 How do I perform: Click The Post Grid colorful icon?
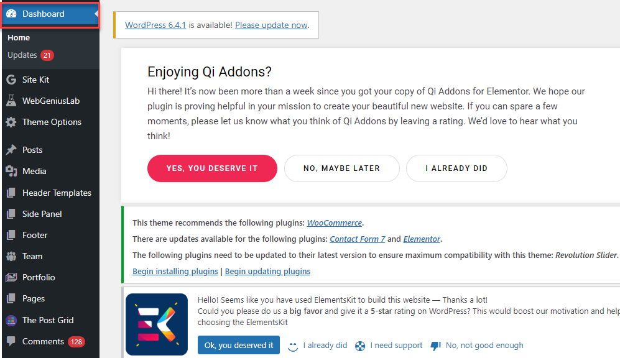[x=11, y=320]
